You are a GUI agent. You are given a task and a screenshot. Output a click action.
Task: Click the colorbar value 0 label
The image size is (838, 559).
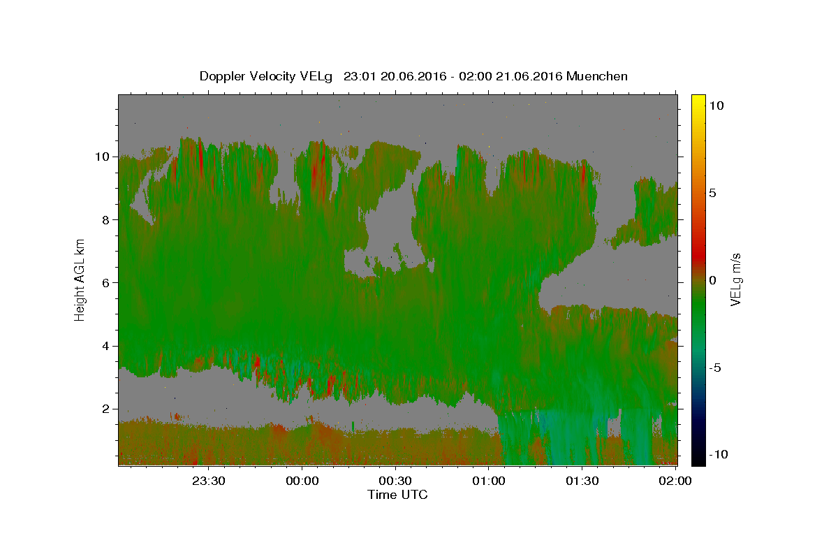712,279
